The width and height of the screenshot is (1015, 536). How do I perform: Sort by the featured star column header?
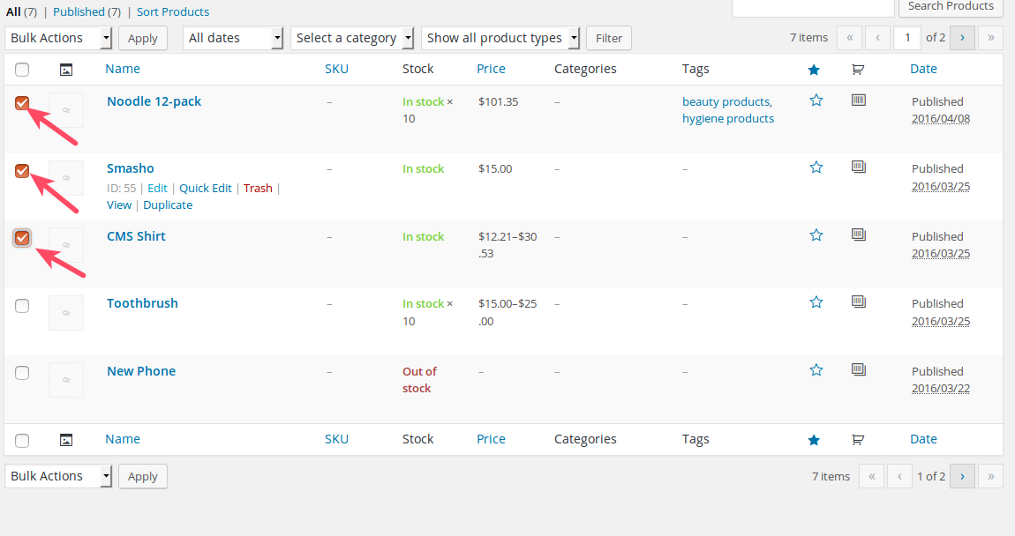814,70
